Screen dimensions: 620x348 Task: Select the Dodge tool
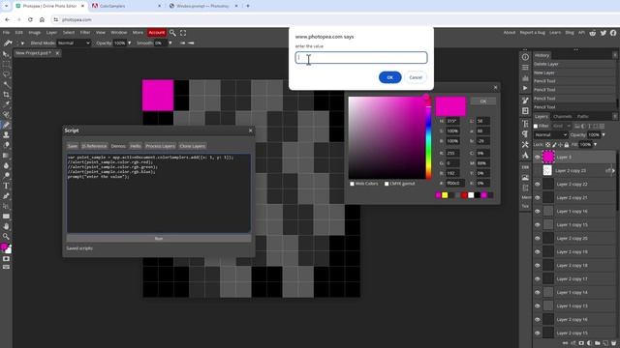6,176
